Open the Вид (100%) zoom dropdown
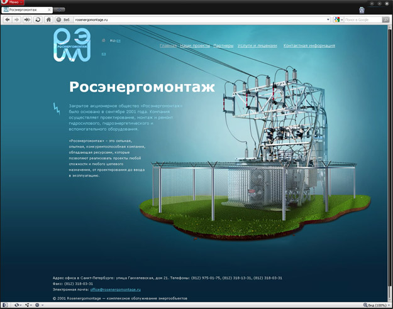393x309 pixels. [377, 305]
